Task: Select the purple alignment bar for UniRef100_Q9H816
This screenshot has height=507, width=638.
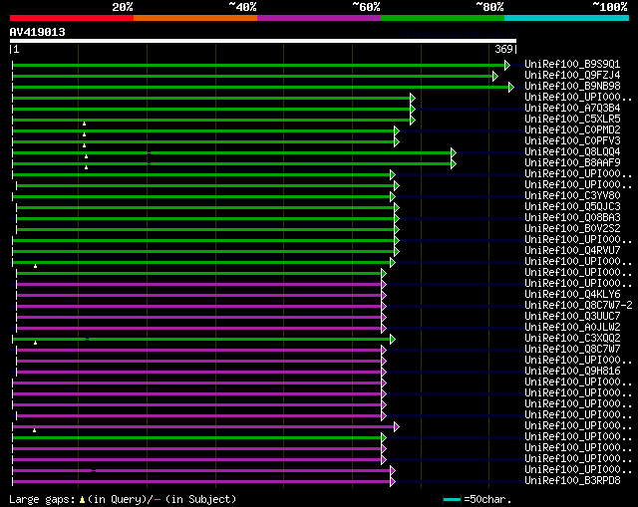Action: pyautogui.click(x=199, y=372)
